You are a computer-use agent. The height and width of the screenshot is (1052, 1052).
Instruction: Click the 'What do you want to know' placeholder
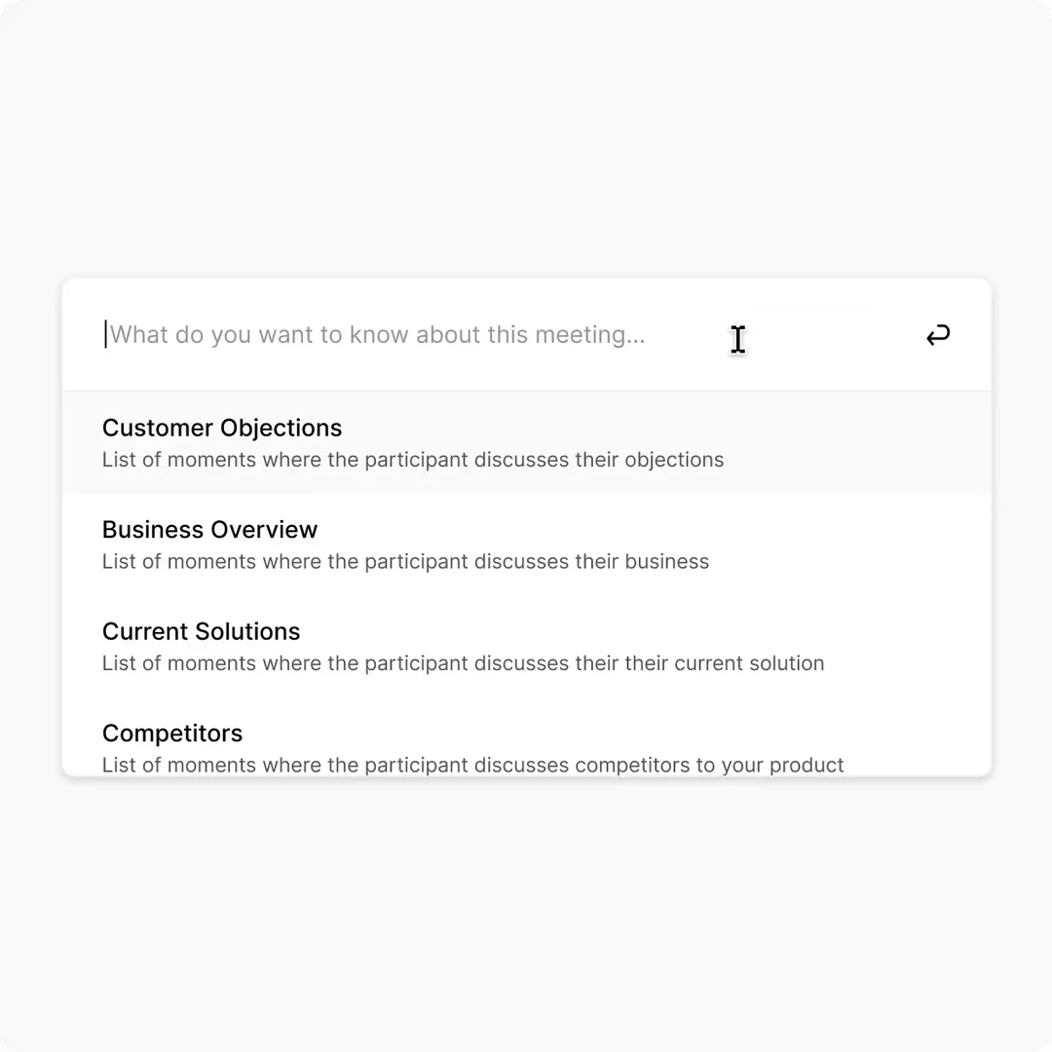tap(377, 335)
